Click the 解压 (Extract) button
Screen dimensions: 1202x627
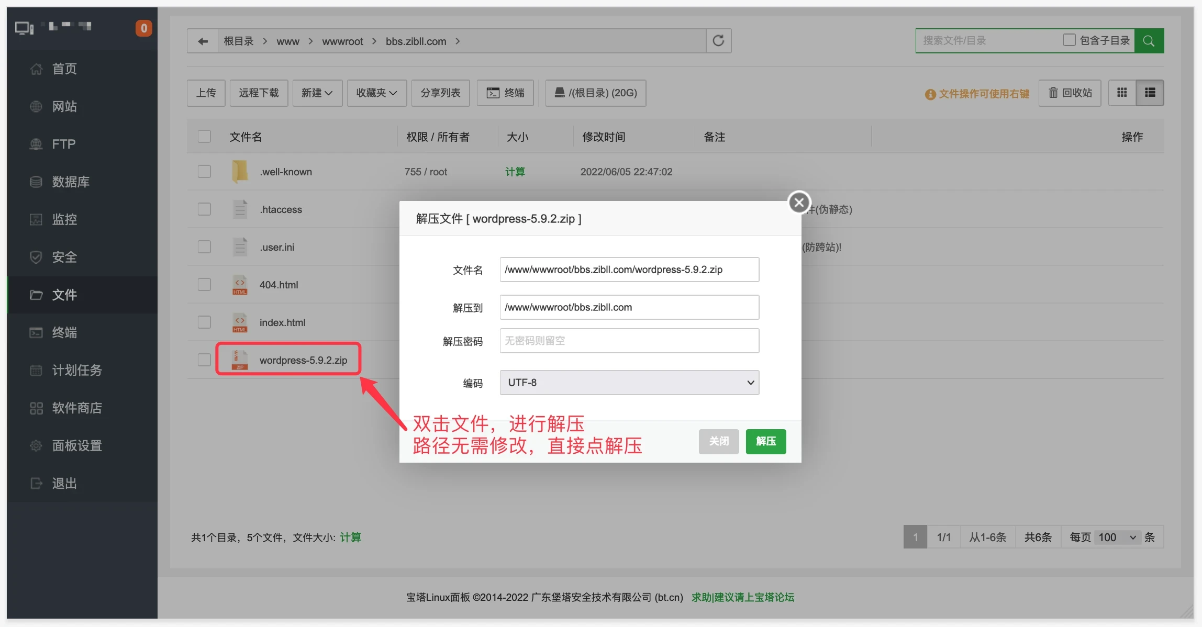(x=765, y=441)
